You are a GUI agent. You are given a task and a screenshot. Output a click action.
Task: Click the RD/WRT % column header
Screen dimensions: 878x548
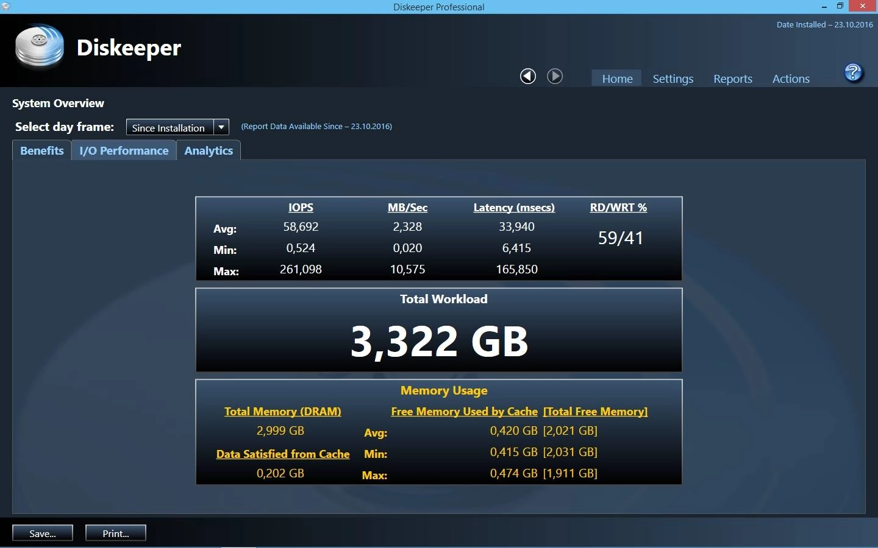tap(618, 207)
